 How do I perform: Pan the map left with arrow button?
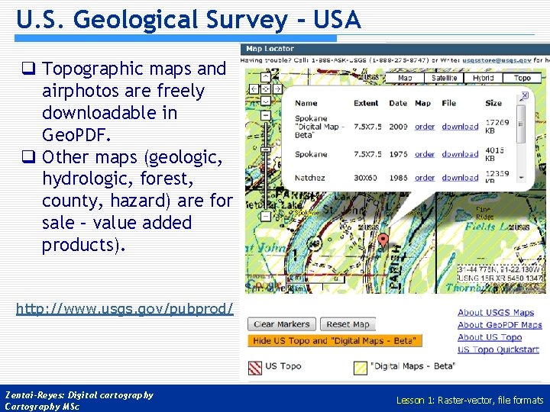pyautogui.click(x=254, y=89)
